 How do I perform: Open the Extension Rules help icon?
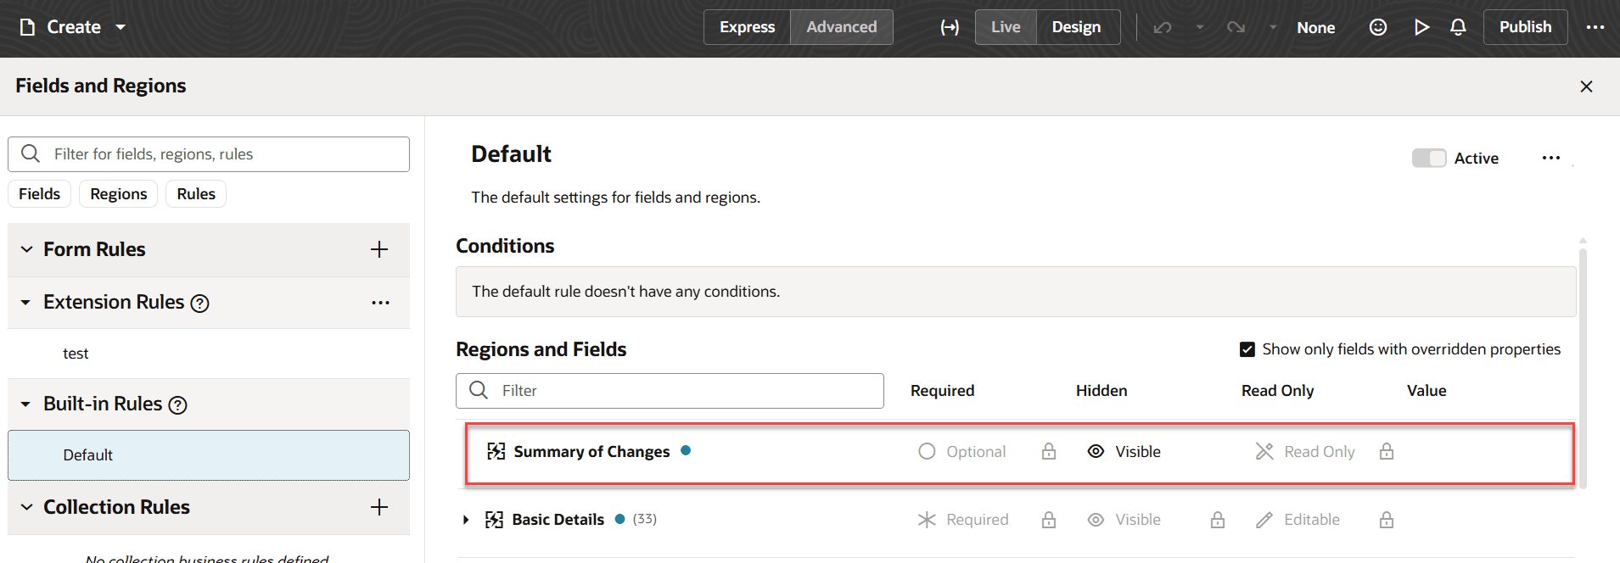(x=200, y=304)
